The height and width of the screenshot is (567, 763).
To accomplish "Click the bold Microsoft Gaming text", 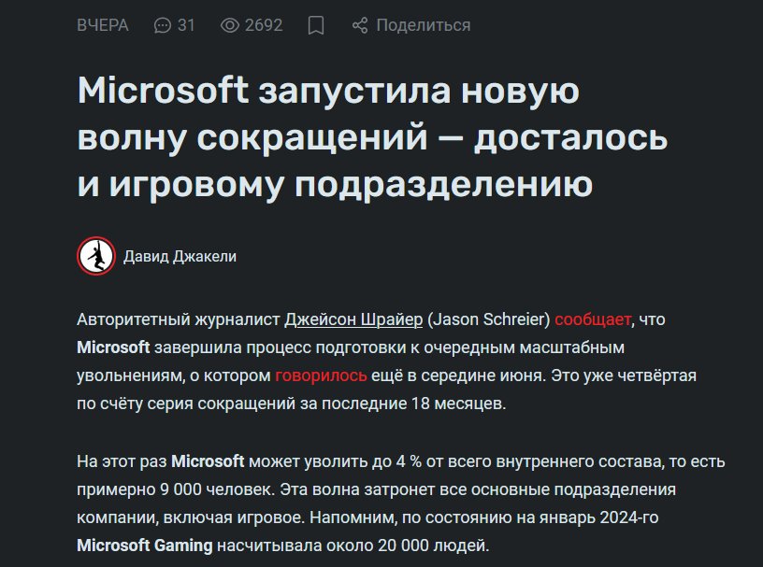I will [x=145, y=546].
